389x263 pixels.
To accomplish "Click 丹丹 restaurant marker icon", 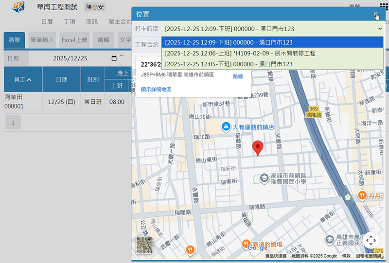I will 362,196.
